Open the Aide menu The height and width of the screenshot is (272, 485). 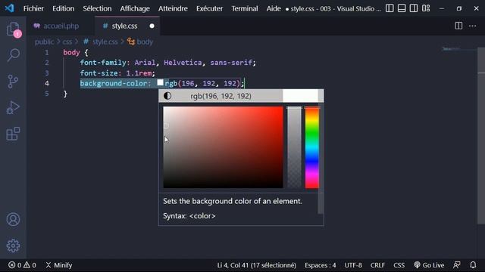click(x=274, y=8)
